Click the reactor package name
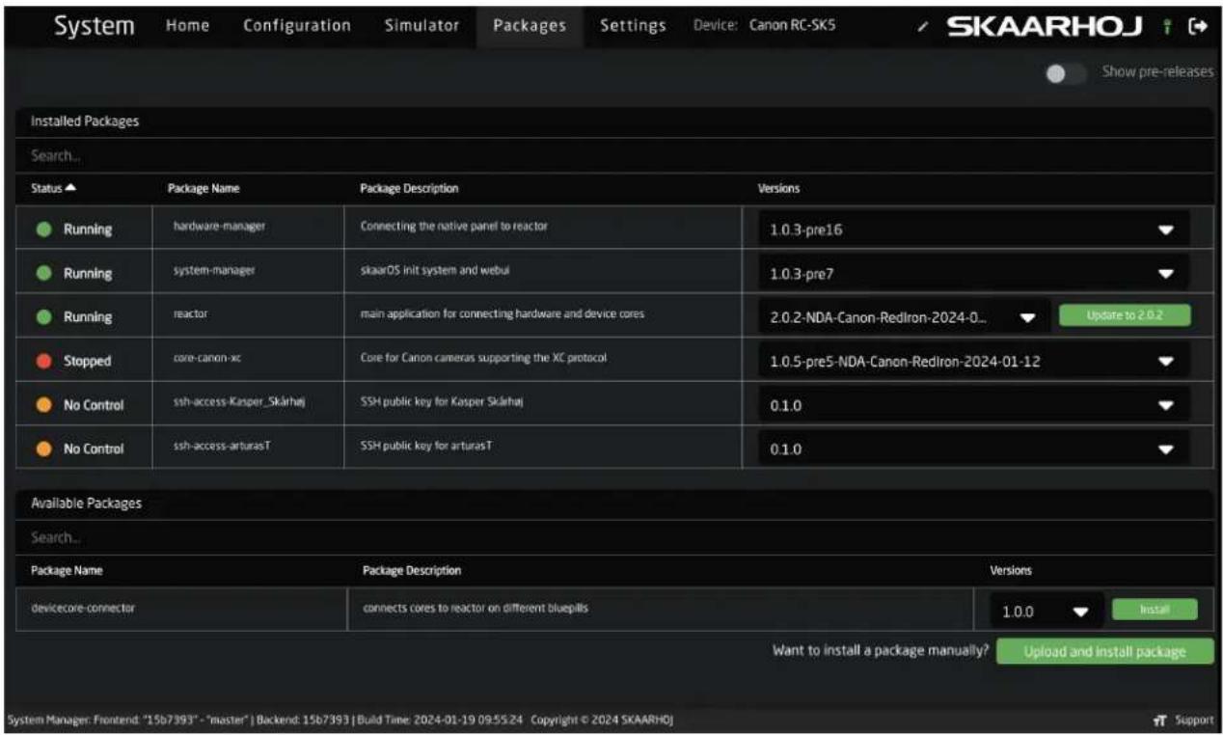This screenshot has width=1223, height=735. point(190,315)
